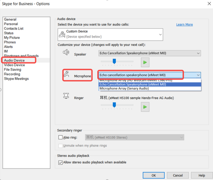The width and height of the screenshot is (213, 180).
Task: Play the speaker test sound
Action: pos(145,62)
